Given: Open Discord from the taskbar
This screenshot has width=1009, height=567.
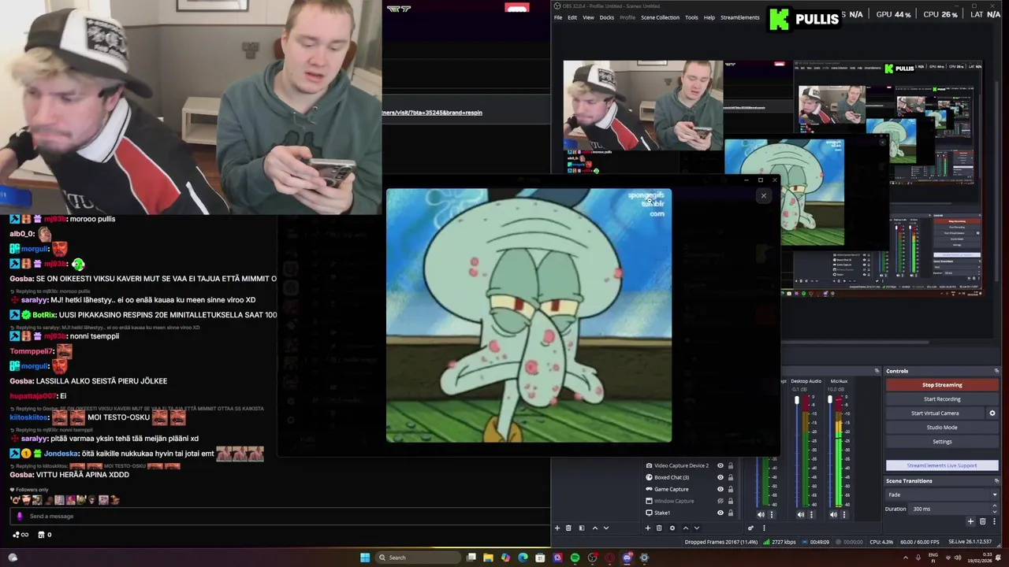Looking at the screenshot, I should click(x=627, y=558).
